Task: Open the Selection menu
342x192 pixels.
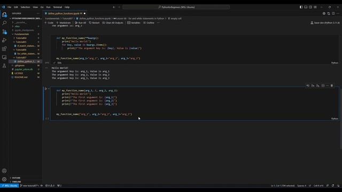Action: click(x=25, y=7)
